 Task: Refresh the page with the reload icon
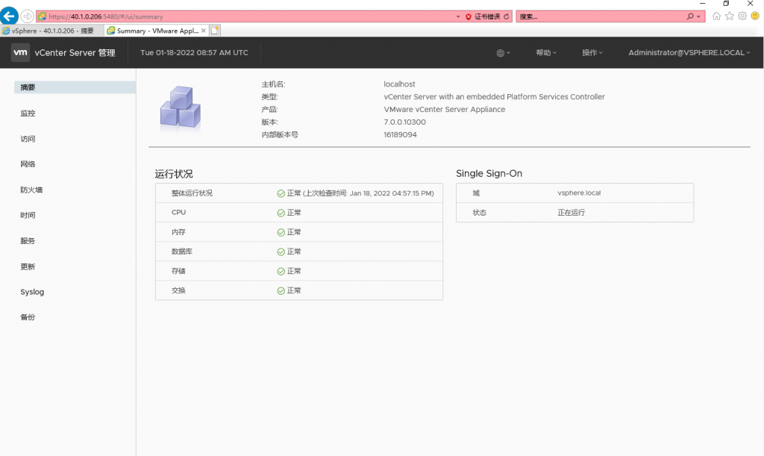[507, 16]
